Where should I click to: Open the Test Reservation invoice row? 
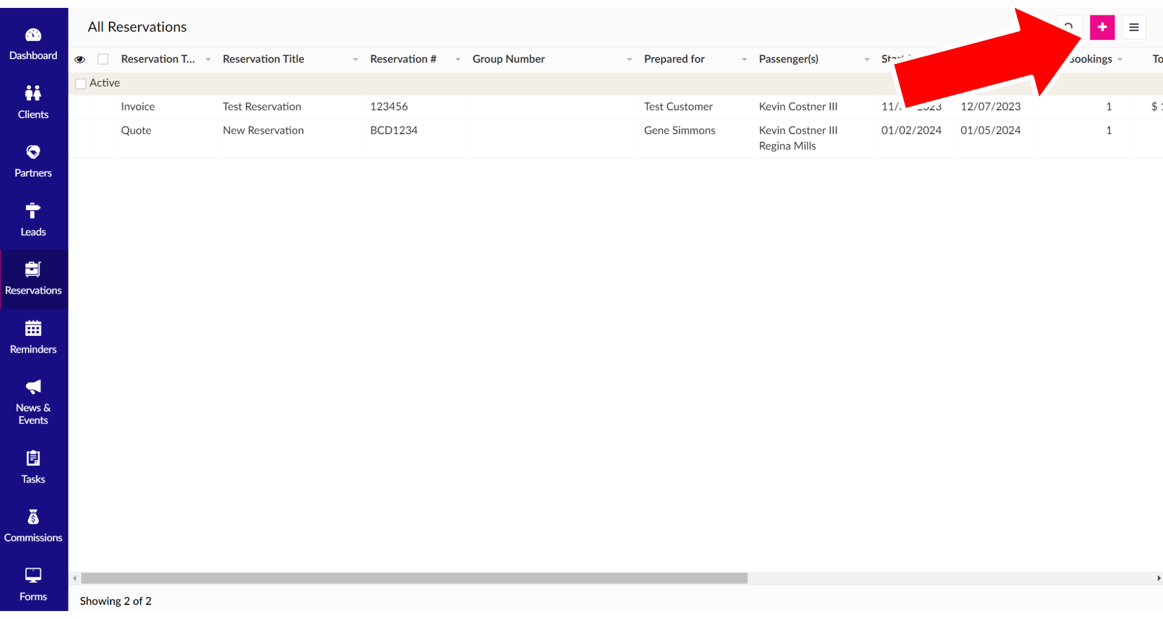[261, 107]
